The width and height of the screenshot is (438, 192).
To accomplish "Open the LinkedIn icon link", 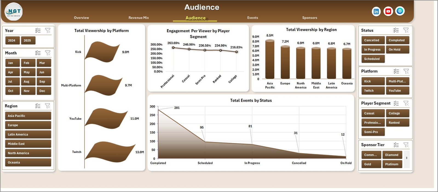I will [x=376, y=11].
